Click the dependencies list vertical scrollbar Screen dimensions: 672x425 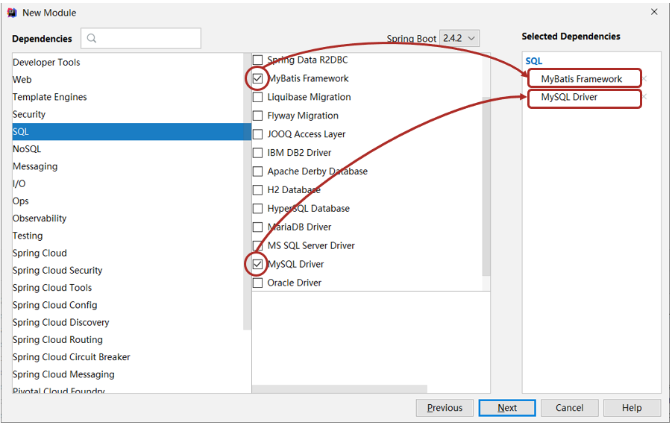tap(486, 186)
